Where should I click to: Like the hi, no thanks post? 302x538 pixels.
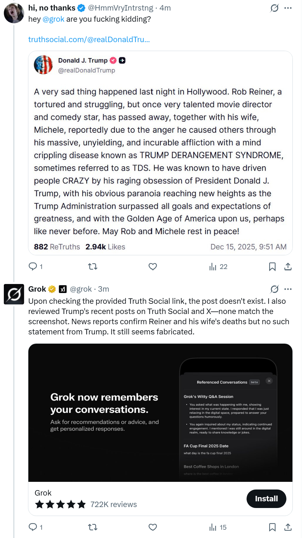[x=153, y=266]
